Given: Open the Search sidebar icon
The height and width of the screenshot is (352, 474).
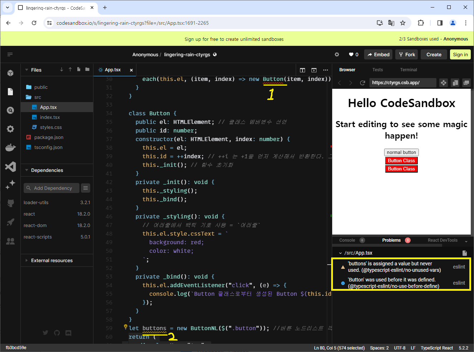Looking at the screenshot, I should 10,110.
